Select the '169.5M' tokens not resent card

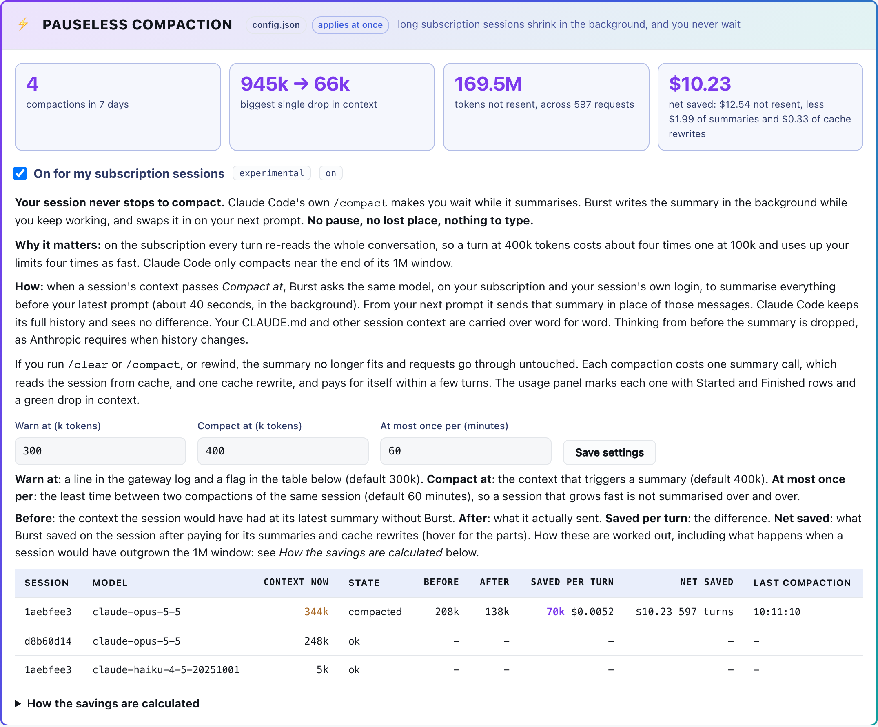pos(546,107)
